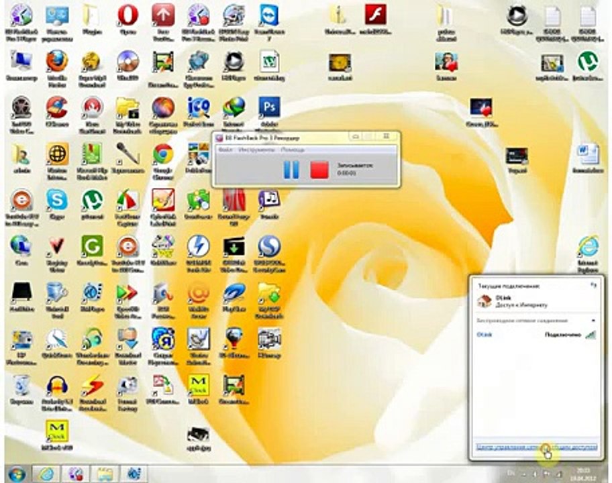Stop the BB FlashBack recording
This screenshot has height=483, width=612.
319,170
